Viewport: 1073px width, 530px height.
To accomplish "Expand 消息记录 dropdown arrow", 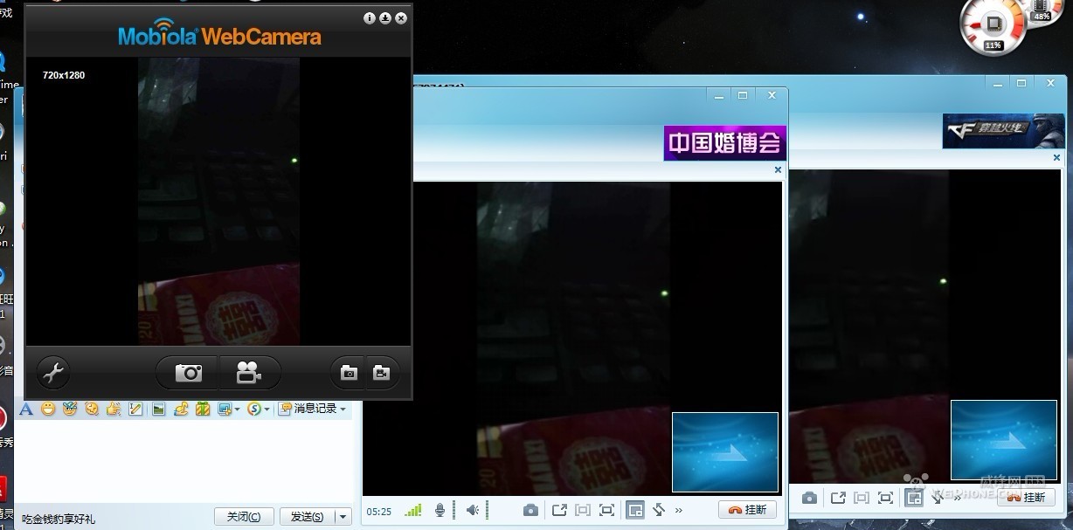I will pos(343,410).
